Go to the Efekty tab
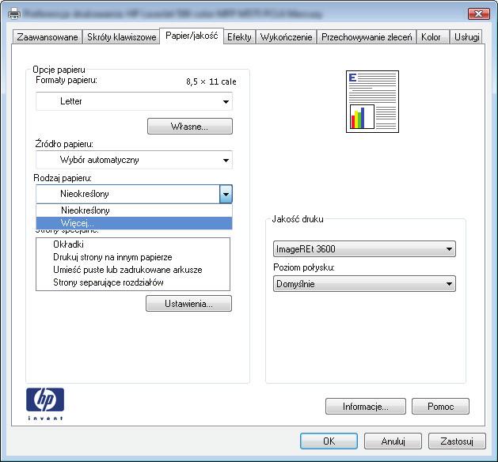Viewport: 498px width, 462px height. [239, 37]
